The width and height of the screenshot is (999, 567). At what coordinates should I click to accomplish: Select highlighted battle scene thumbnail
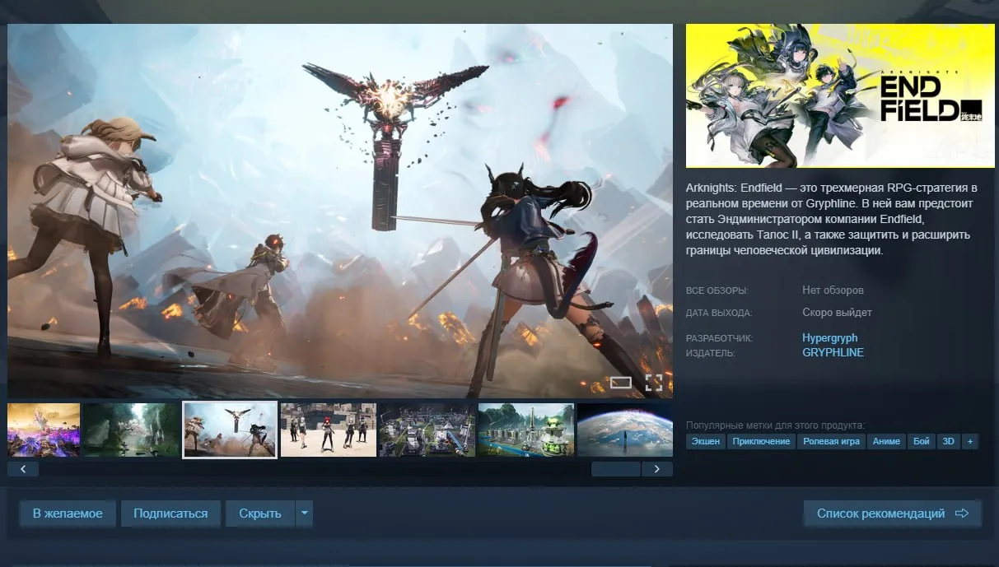point(230,430)
